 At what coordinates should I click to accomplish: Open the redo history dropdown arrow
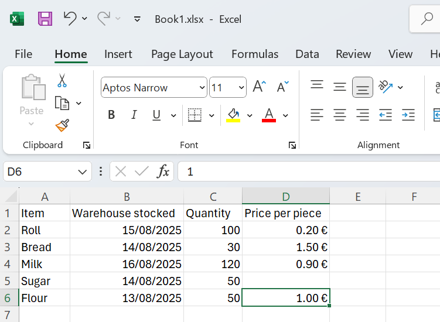118,19
